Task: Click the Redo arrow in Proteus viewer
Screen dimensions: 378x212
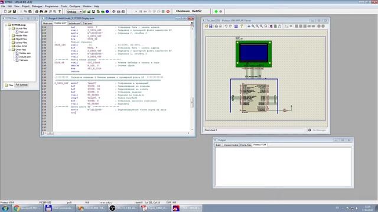Action: (230, 26)
